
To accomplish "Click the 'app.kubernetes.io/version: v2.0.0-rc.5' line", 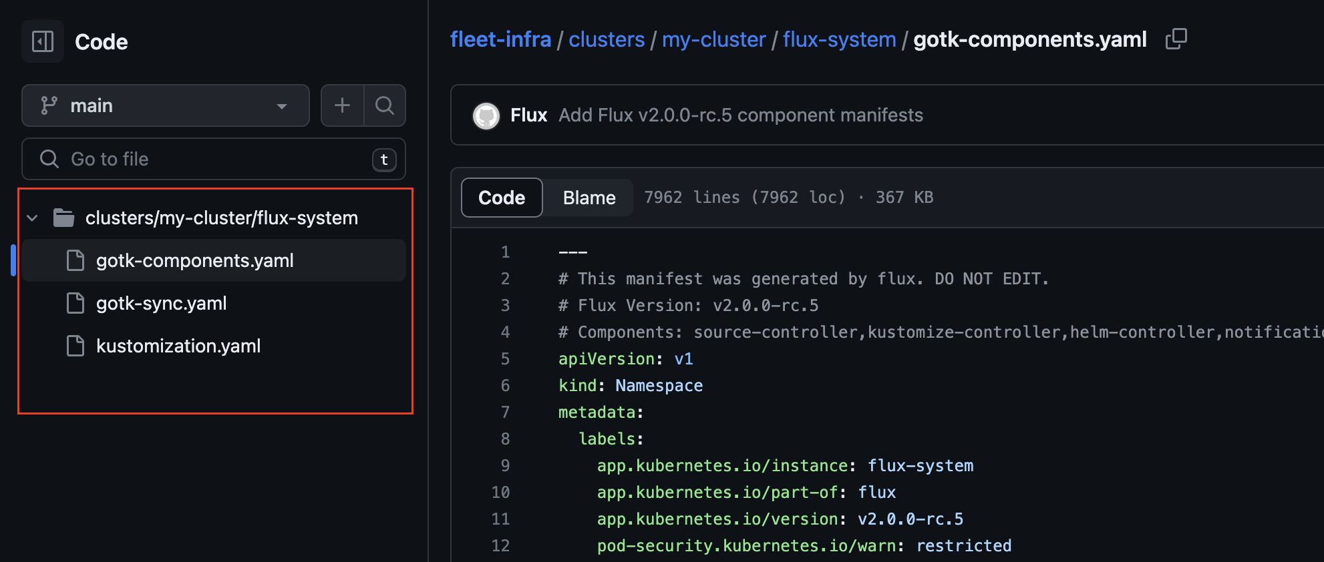I will click(x=780, y=519).
